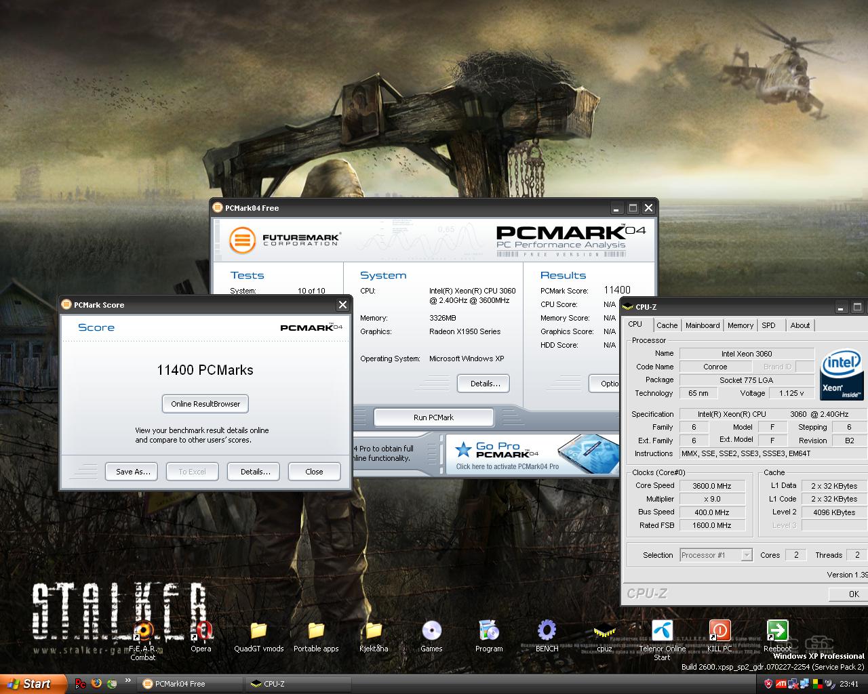This screenshot has width=868, height=694.
Task: Open the F.E.A.R. Combat desktop shortcut
Action: coord(143,639)
